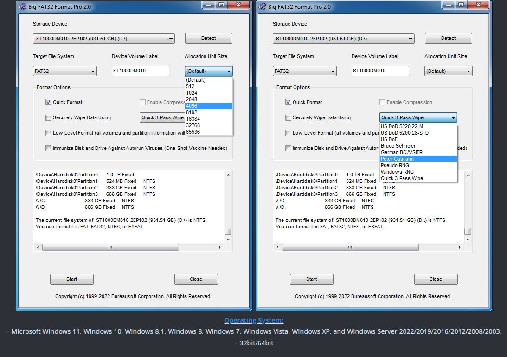Viewport: 507px width, 357px height.
Task: Open the Operating System link
Action: [254, 320]
